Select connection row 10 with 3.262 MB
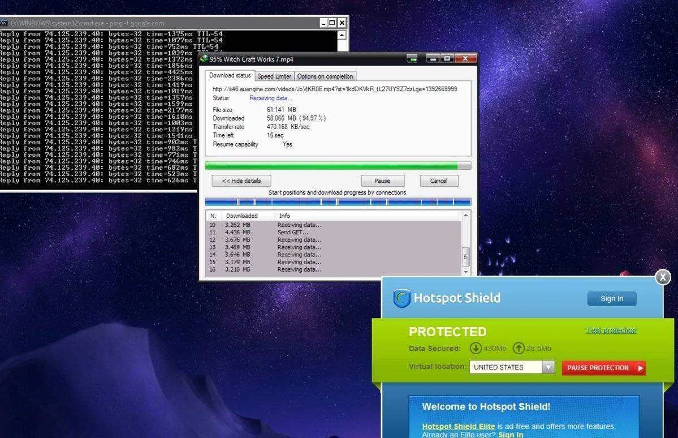 click(334, 225)
